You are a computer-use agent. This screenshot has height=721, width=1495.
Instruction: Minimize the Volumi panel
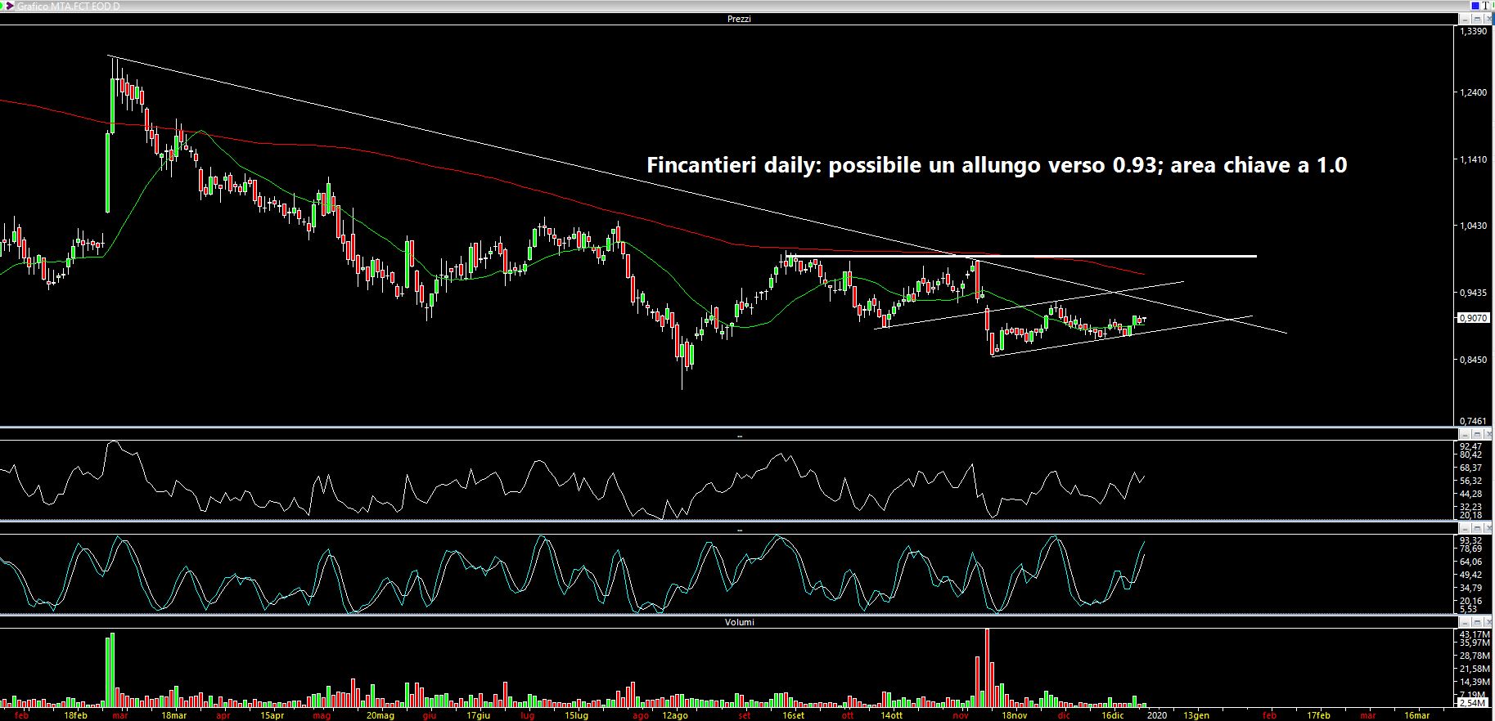point(1465,622)
